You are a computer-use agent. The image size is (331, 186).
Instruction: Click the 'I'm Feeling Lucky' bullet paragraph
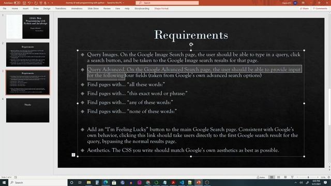click(x=192, y=135)
